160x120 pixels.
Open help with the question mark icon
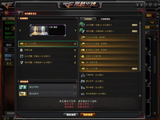click(137, 5)
